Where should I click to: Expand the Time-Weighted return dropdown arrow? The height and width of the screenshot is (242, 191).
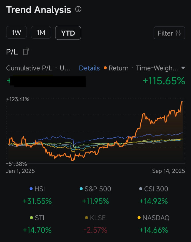click(x=183, y=68)
